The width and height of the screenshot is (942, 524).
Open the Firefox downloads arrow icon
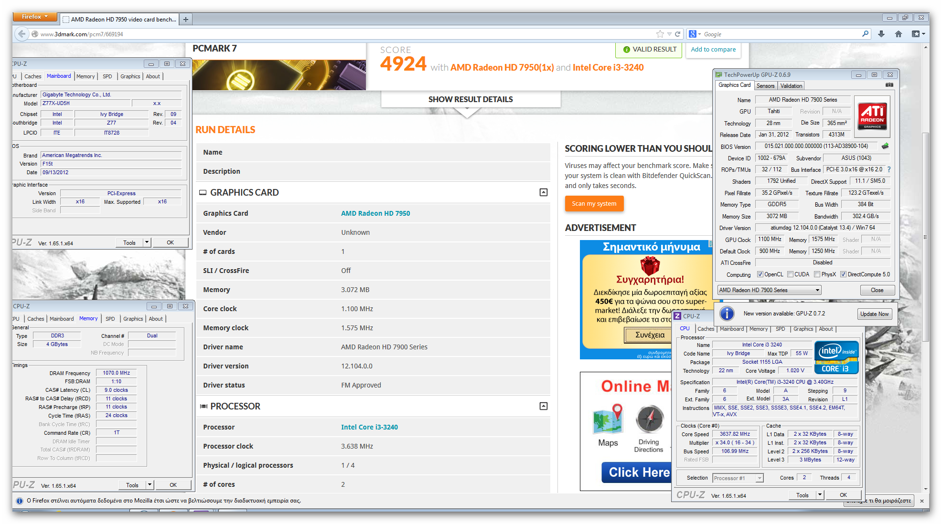click(x=881, y=34)
